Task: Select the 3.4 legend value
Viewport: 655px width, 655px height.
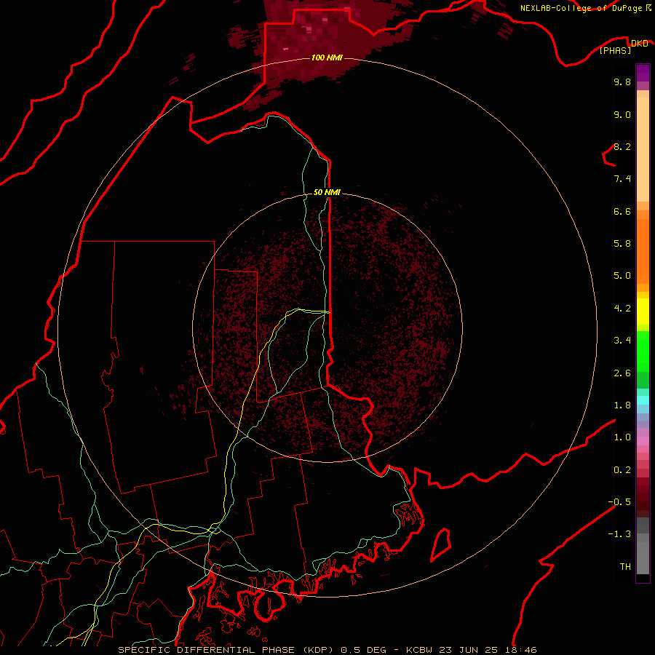Action: pyautogui.click(x=622, y=341)
